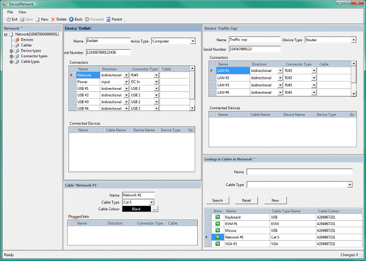Screen dimensions: 366x261
Task: Expand the Cable types tree node
Action: pyautogui.click(x=11, y=62)
